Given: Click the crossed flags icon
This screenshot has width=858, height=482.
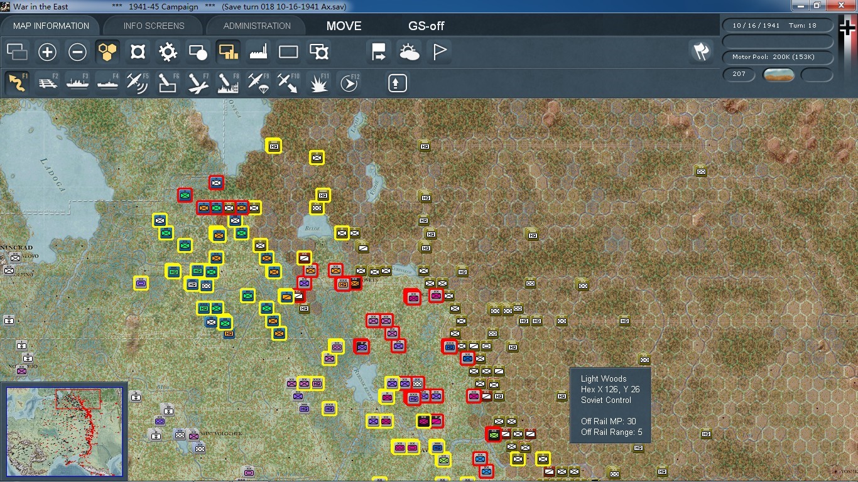Looking at the screenshot, I should [x=700, y=51].
